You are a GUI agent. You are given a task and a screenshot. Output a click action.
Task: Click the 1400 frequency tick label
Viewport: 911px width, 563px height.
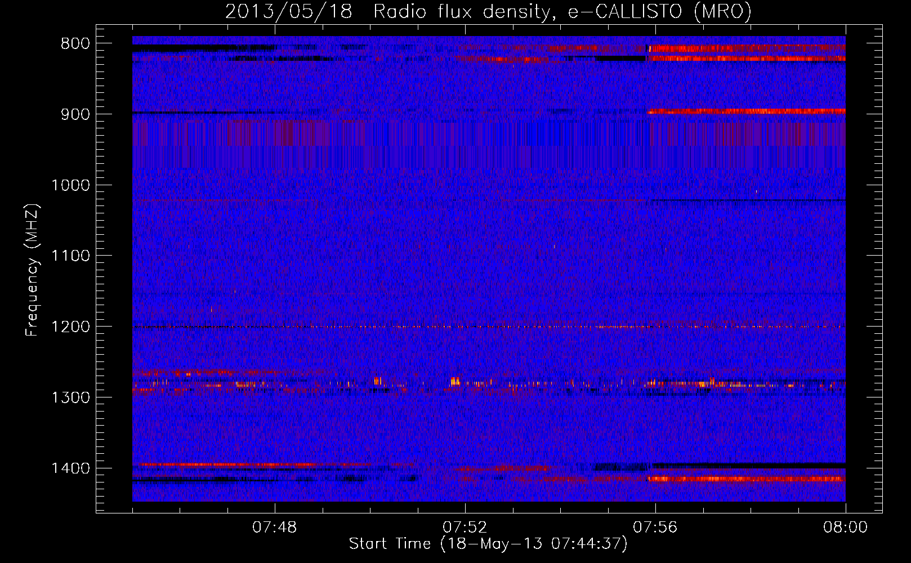[x=71, y=468]
